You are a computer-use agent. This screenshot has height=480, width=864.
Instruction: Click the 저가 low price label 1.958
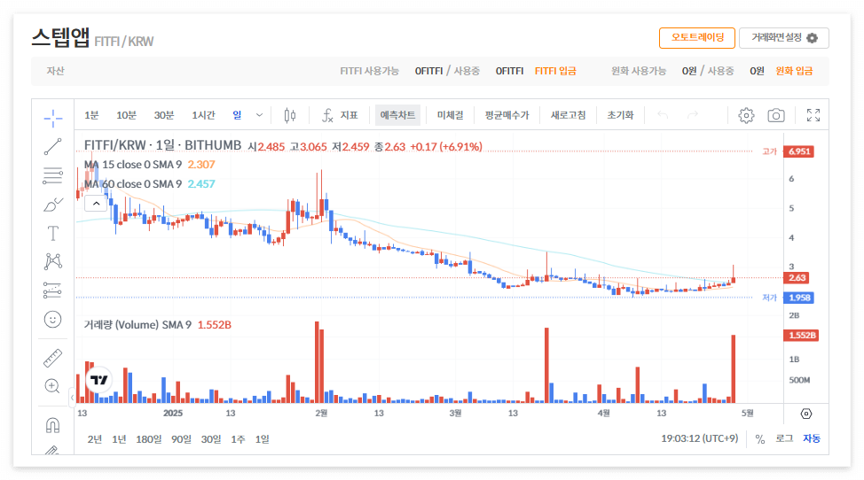pos(799,298)
